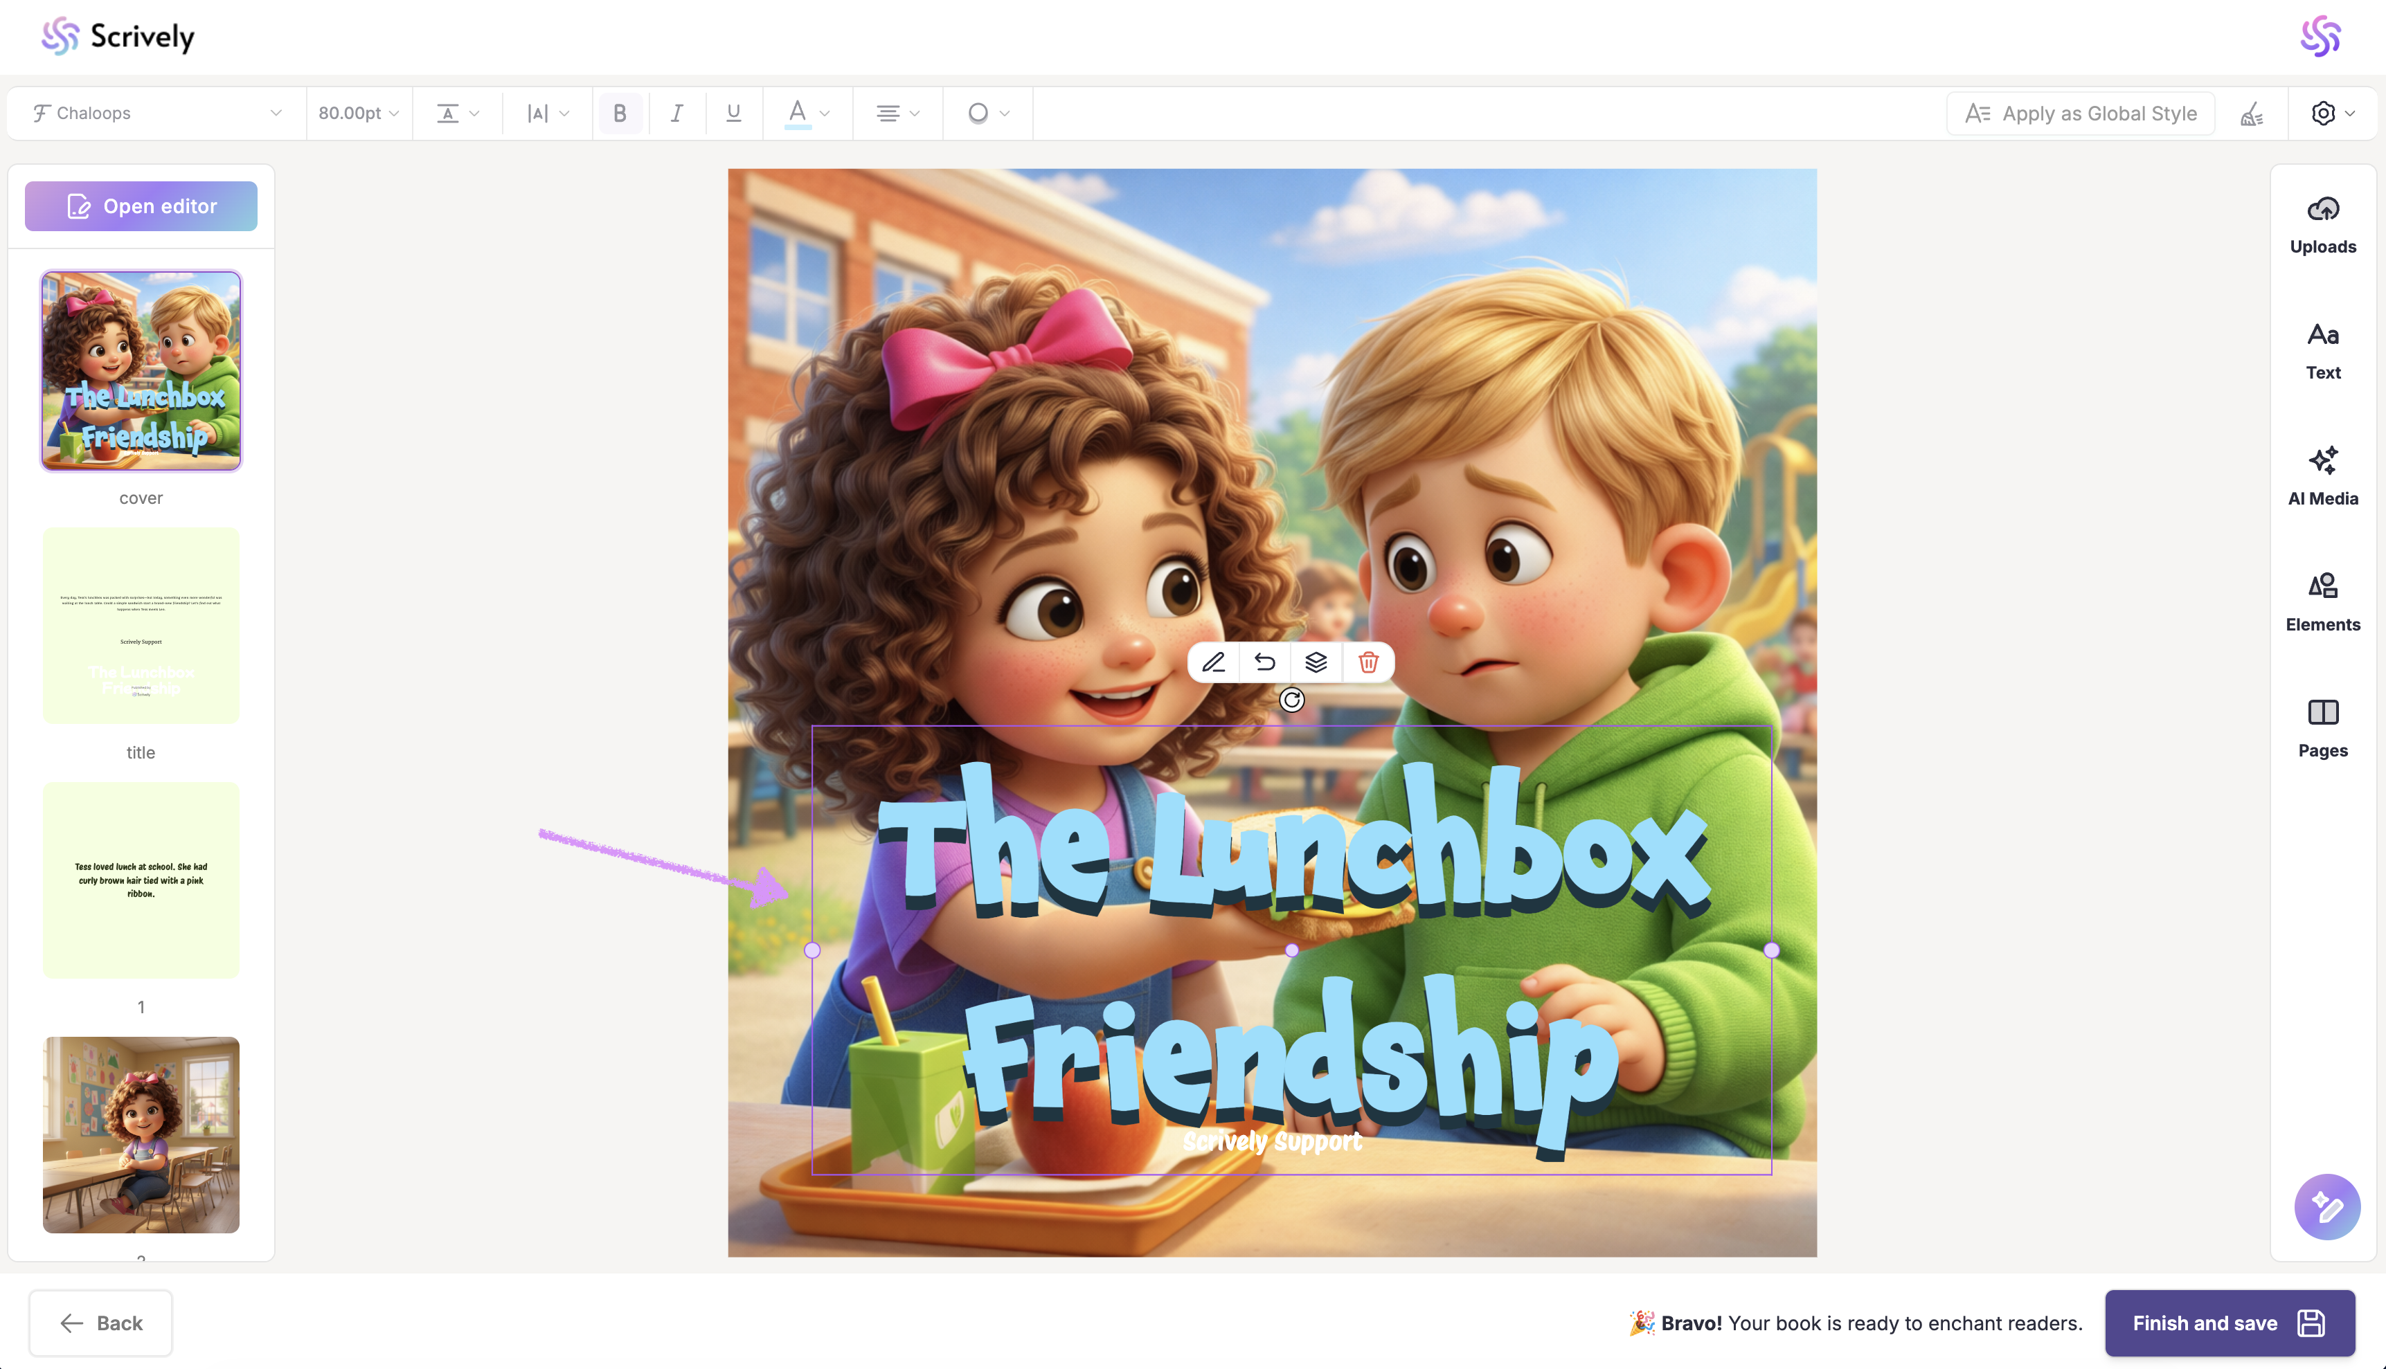This screenshot has height=1369, width=2386.
Task: Switch to the Elements panel
Action: (2322, 603)
